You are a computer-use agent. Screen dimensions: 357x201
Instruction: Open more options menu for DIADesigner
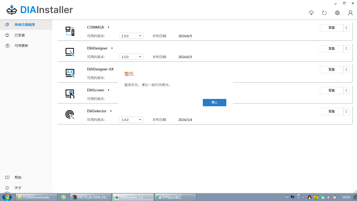[346, 48]
